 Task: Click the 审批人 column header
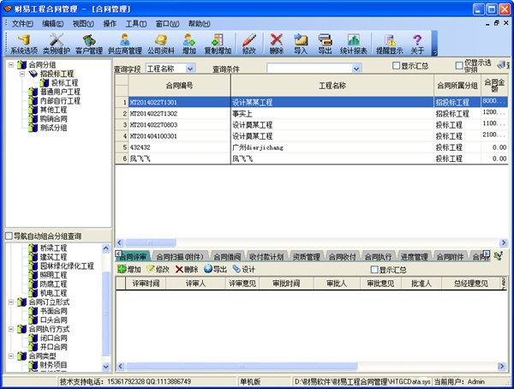click(x=337, y=284)
